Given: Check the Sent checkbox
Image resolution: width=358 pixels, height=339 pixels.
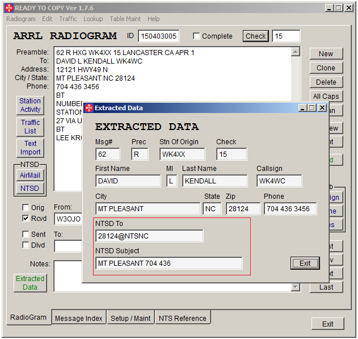Looking at the screenshot, I should tap(26, 234).
